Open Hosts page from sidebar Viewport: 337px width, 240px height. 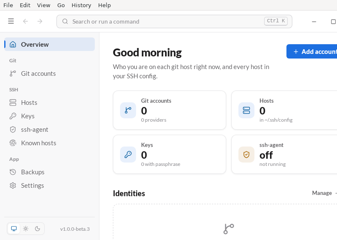49,102
